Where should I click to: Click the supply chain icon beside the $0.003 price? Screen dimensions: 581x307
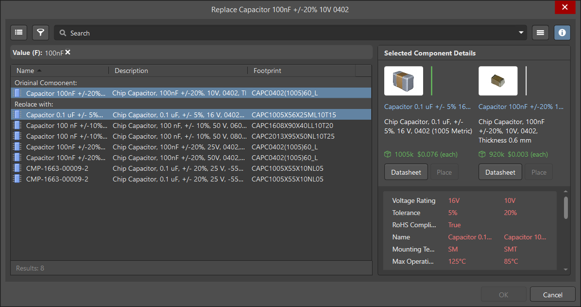tap(482, 154)
